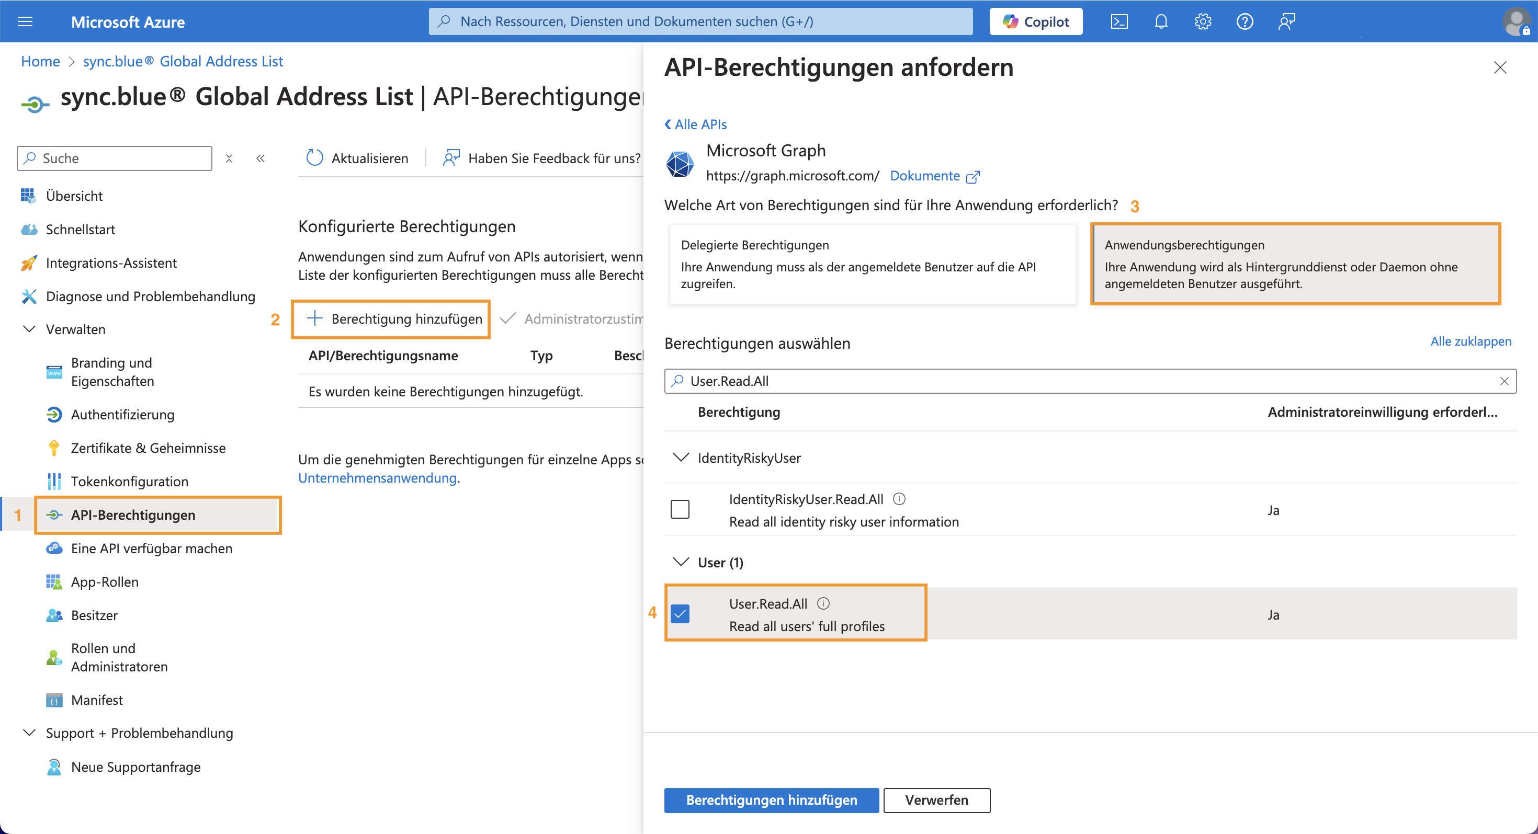The width and height of the screenshot is (1538, 834).
Task: Check the IdentityRiskyUser.Read.All checkbox
Action: pyautogui.click(x=680, y=509)
